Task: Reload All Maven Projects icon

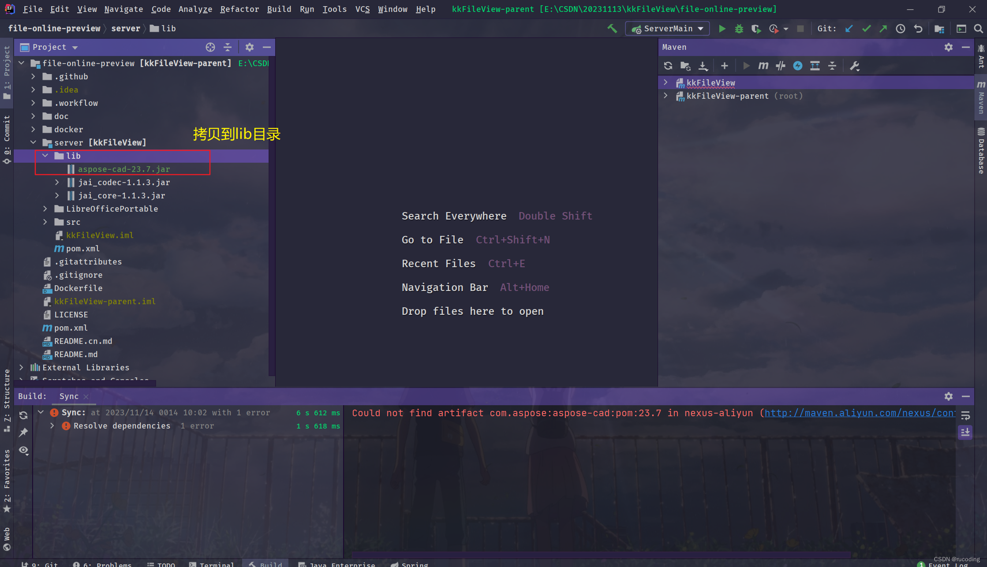Action: click(668, 66)
